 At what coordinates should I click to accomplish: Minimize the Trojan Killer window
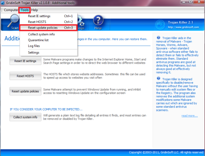click(x=184, y=2)
